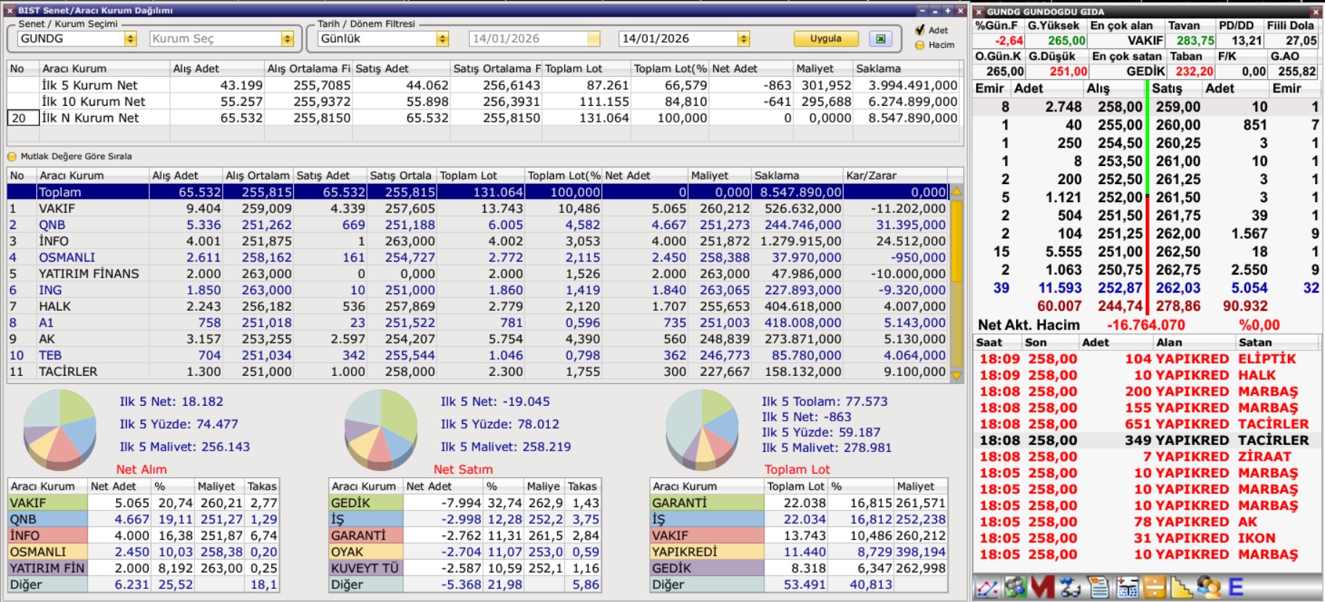1325x602 pixels.
Task: Open the GUNDG stock selection dropdown
Action: pos(131,39)
